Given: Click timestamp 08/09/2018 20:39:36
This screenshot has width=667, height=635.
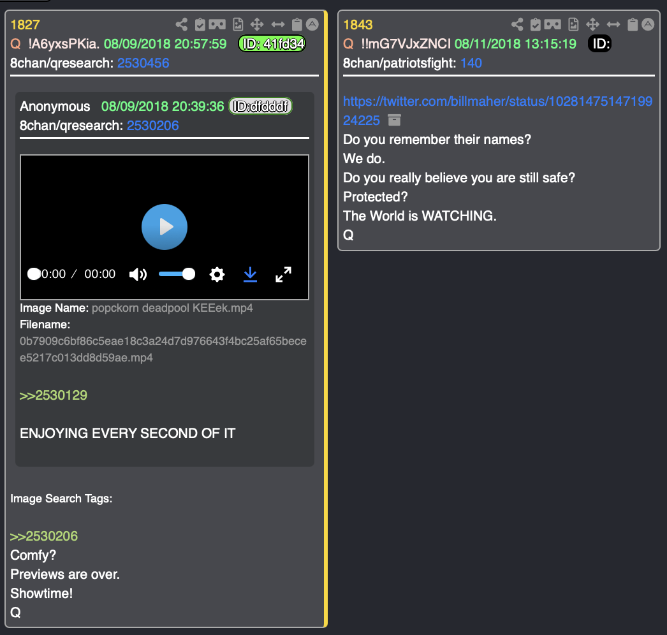Looking at the screenshot, I should point(163,106).
